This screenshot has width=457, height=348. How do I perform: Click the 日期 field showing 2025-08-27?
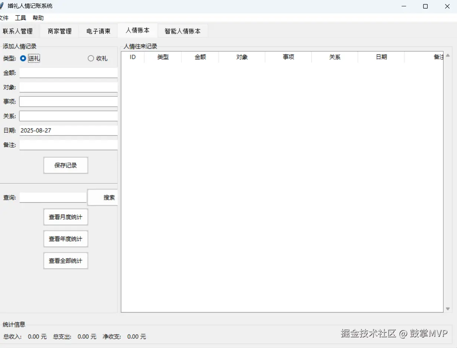[68, 131]
